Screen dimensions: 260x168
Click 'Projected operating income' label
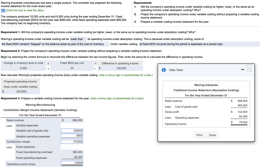(20, 81)
